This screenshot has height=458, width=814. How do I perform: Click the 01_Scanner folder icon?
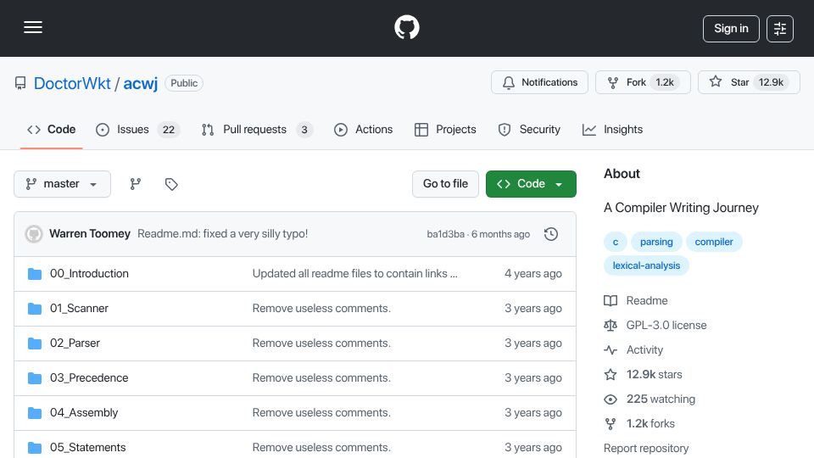(x=35, y=309)
